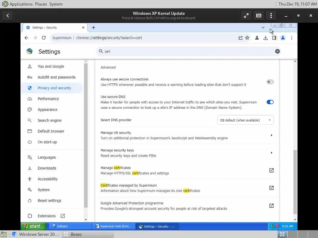Open Certificates managed by Supermium link icon
Screen dimensions: 318x238
pos(271,188)
